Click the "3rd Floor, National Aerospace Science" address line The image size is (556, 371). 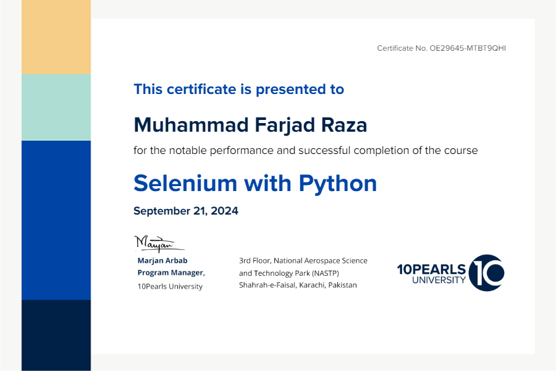[303, 261]
